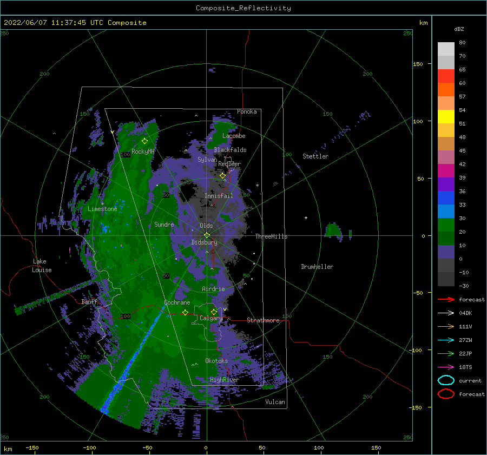Select the yellow diamond marker south of Cochrane
The width and height of the screenshot is (487, 455).
(186, 312)
